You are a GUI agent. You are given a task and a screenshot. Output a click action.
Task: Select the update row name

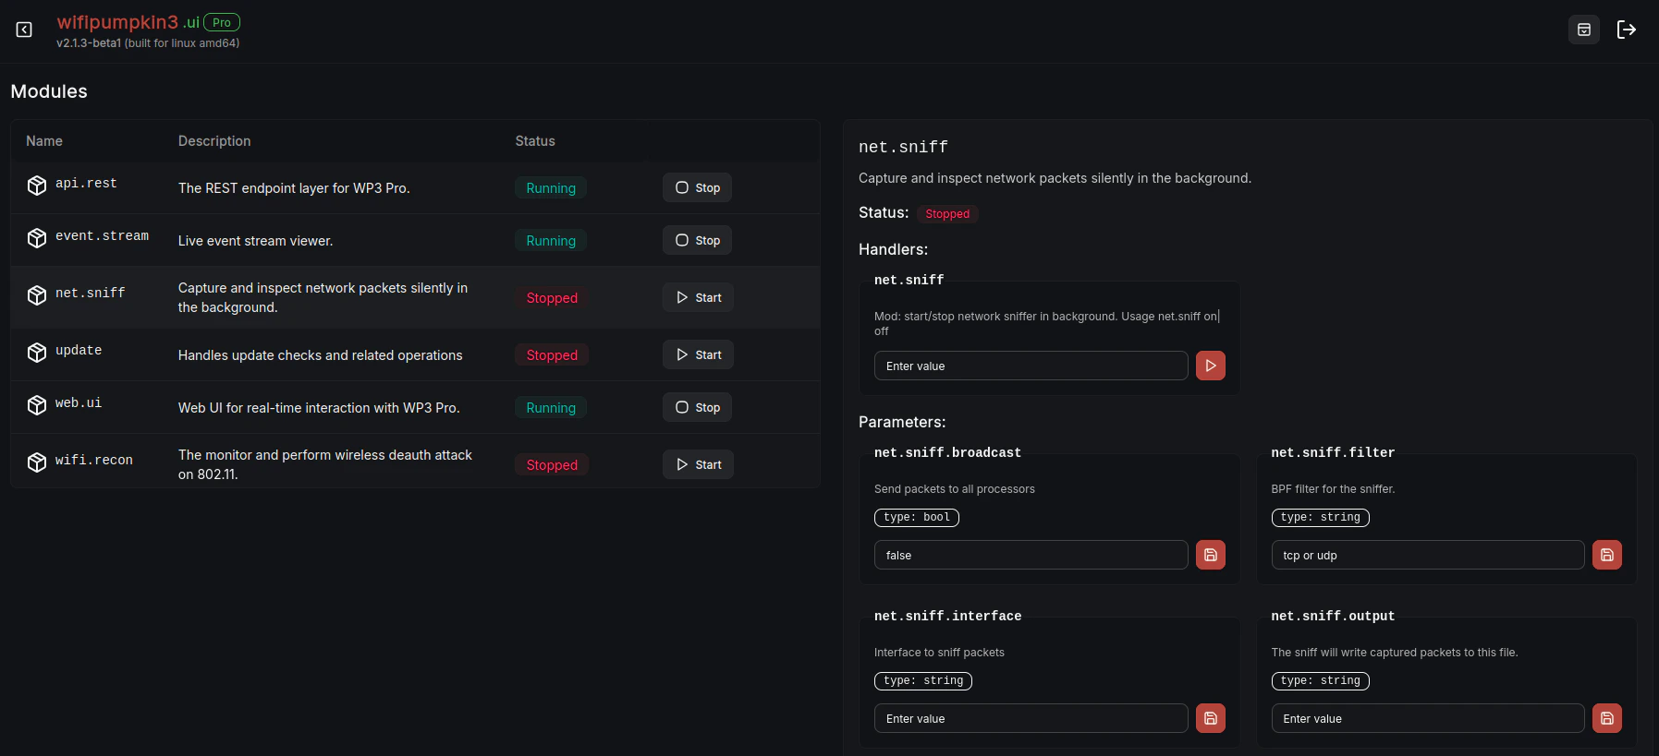79,351
